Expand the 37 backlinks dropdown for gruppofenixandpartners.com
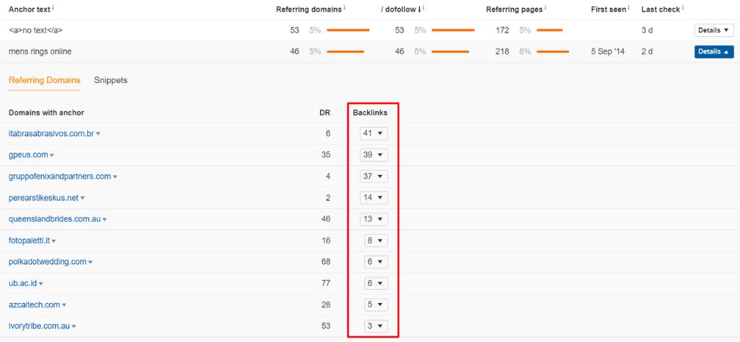The image size is (740, 342). click(374, 176)
